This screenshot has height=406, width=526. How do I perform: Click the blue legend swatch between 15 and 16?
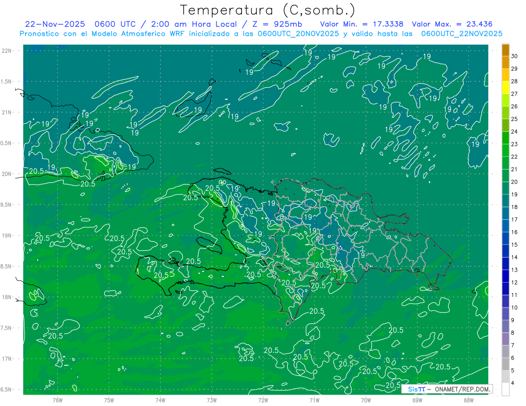[506, 238]
